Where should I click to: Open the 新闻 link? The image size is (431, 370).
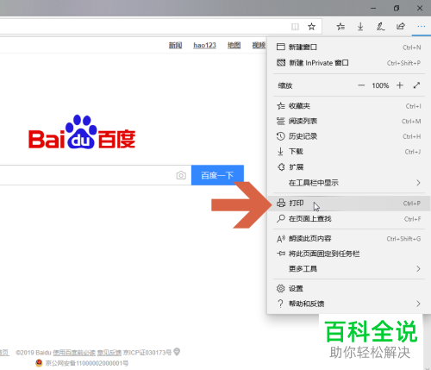pos(175,45)
